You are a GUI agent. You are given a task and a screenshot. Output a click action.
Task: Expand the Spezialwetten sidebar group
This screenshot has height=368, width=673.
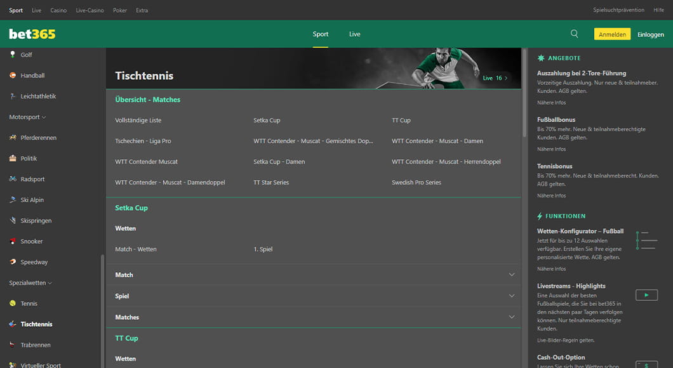click(x=30, y=282)
